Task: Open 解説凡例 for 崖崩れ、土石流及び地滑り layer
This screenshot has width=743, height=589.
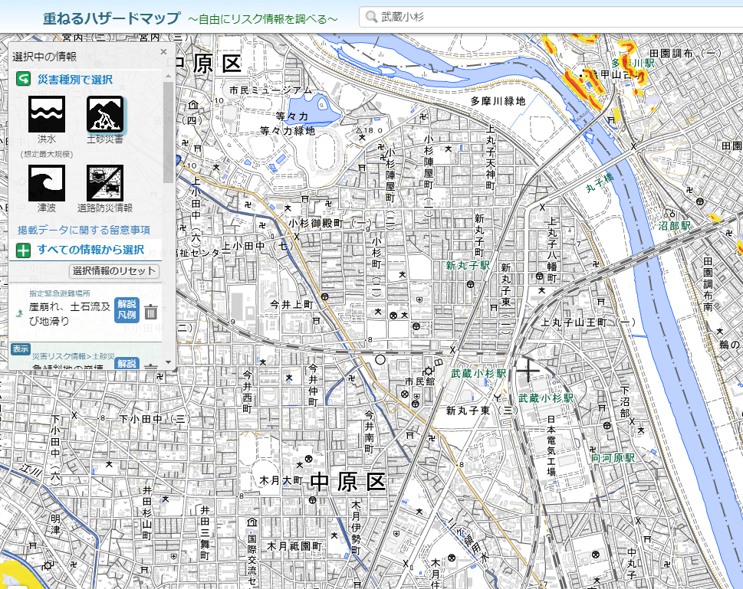Action: tap(127, 310)
